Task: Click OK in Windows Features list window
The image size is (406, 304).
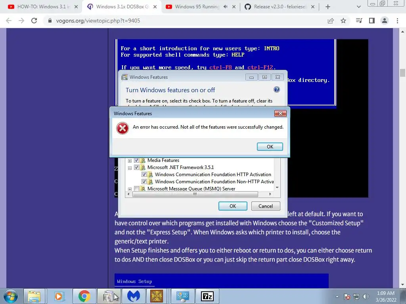Action: pyautogui.click(x=233, y=206)
